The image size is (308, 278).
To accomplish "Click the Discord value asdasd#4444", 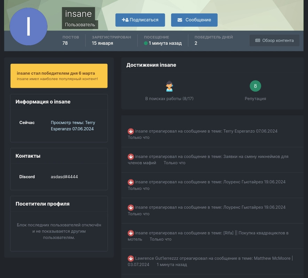I will pos(64,177).
